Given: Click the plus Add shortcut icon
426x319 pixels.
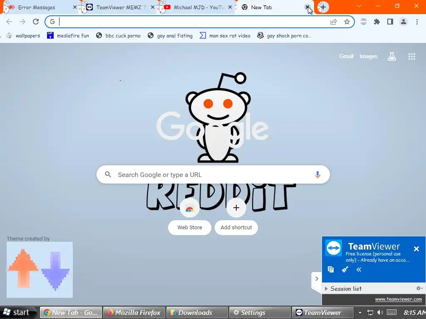Looking at the screenshot, I should [236, 208].
